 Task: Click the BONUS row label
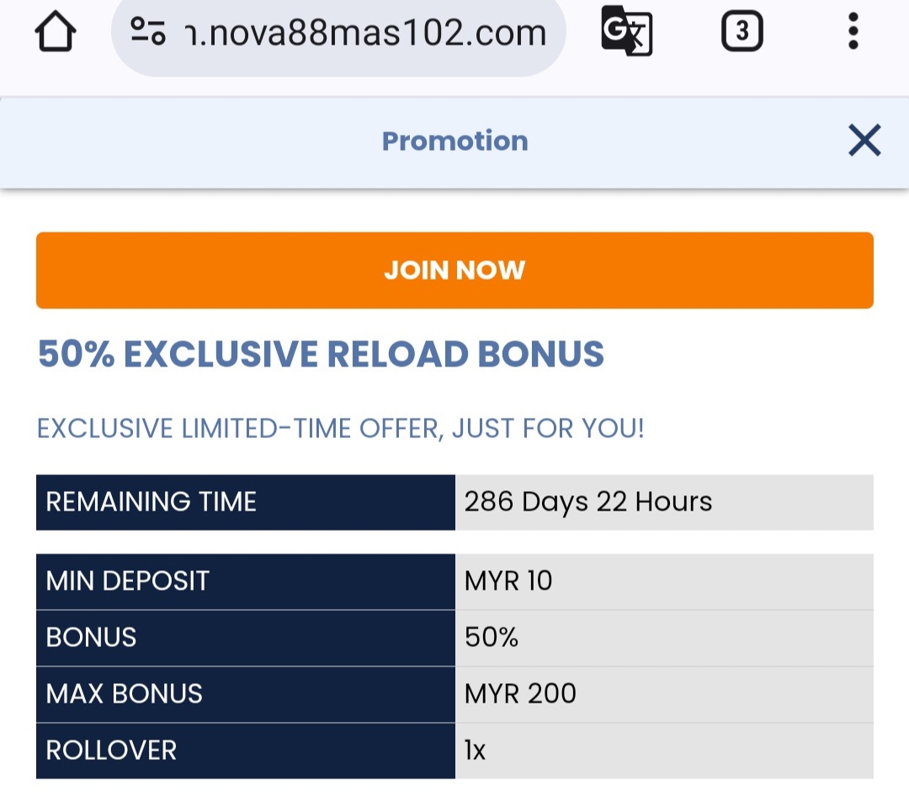coord(245,638)
